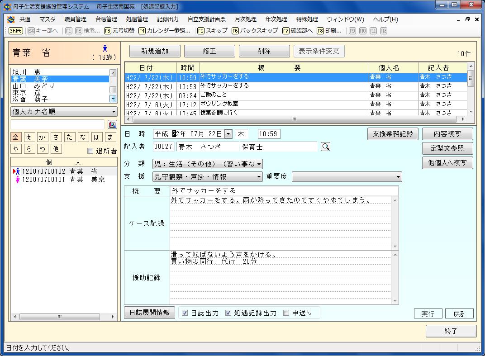The width and height of the screenshot is (485, 356).
Task: Click the 概要 text field
Action: 284,191
